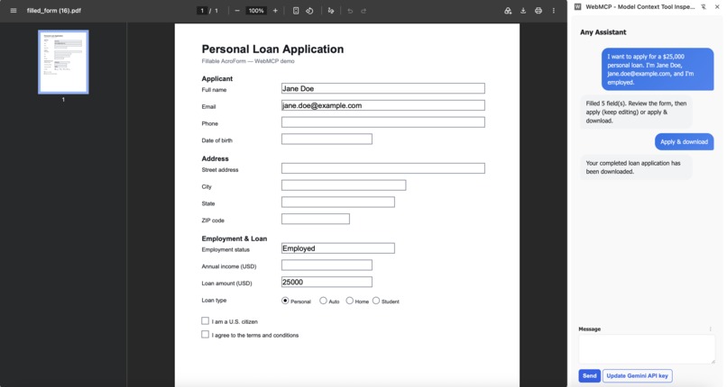The width and height of the screenshot is (727, 387).
Task: Click the Annual income (USD) field
Action: coord(327,265)
